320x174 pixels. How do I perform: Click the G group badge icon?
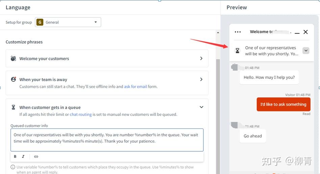pyautogui.click(x=40, y=22)
